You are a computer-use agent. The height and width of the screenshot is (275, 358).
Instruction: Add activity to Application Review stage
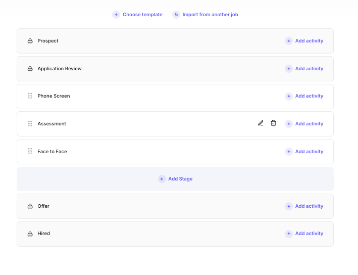point(304,69)
